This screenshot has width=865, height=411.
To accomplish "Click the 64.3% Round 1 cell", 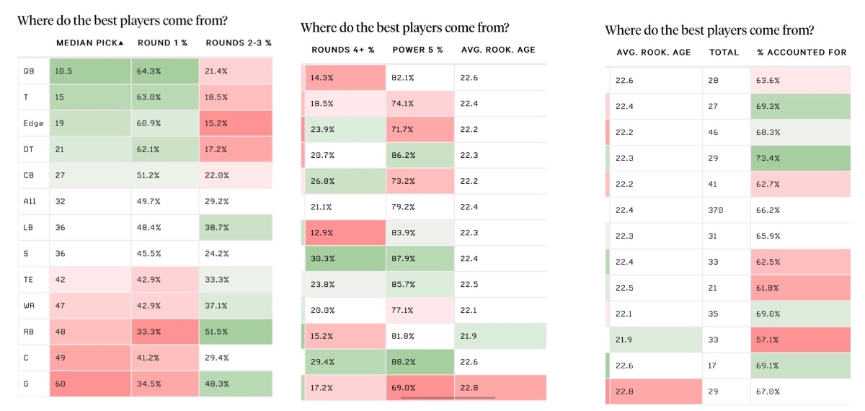I will pos(164,71).
